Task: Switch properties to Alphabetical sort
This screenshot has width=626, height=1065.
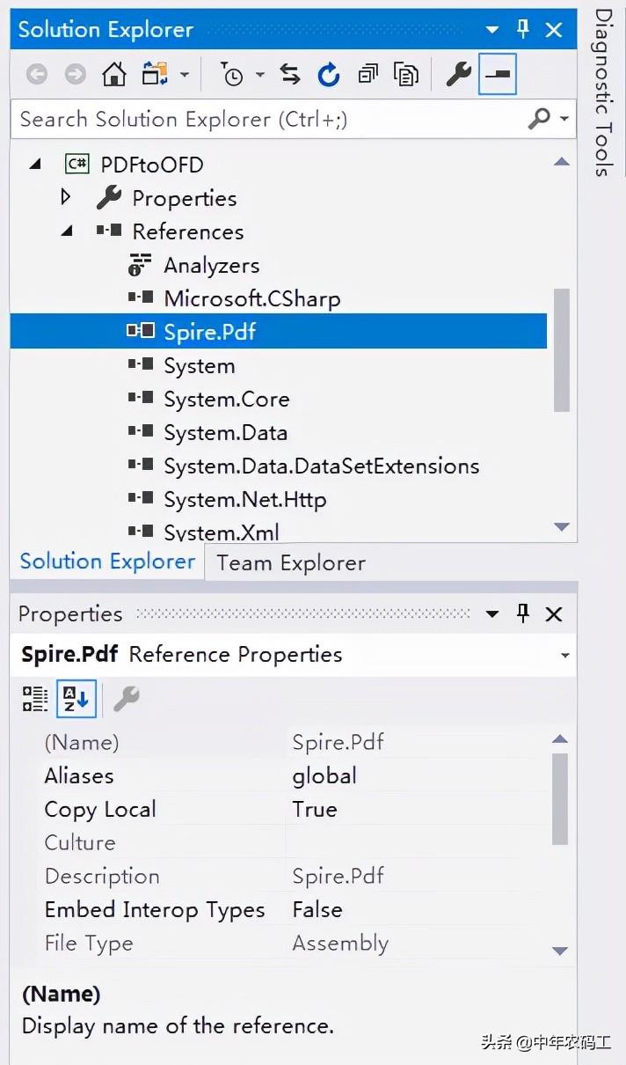Action: (x=76, y=699)
